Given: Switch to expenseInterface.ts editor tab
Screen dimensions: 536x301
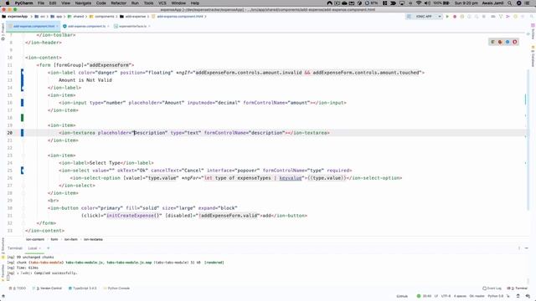Looking at the screenshot, I should click(x=132, y=26).
